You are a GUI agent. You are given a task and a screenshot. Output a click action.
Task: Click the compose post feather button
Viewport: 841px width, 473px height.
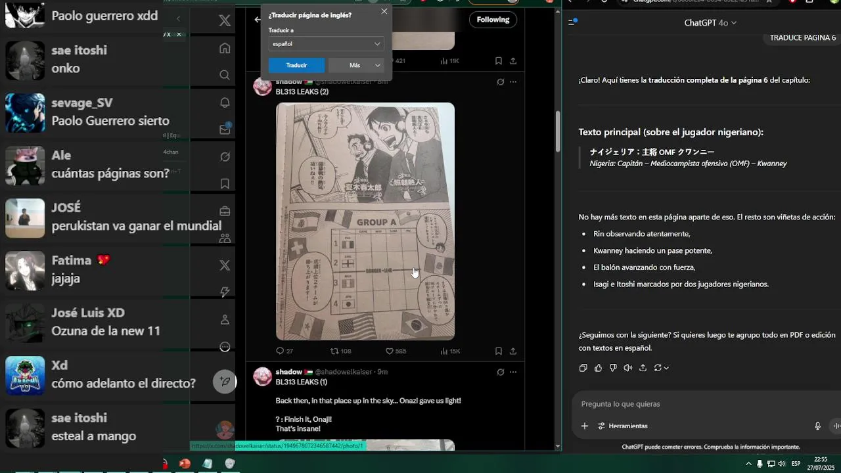point(225,382)
